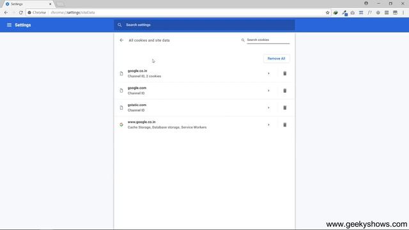Close the Settings tab

[50, 4]
